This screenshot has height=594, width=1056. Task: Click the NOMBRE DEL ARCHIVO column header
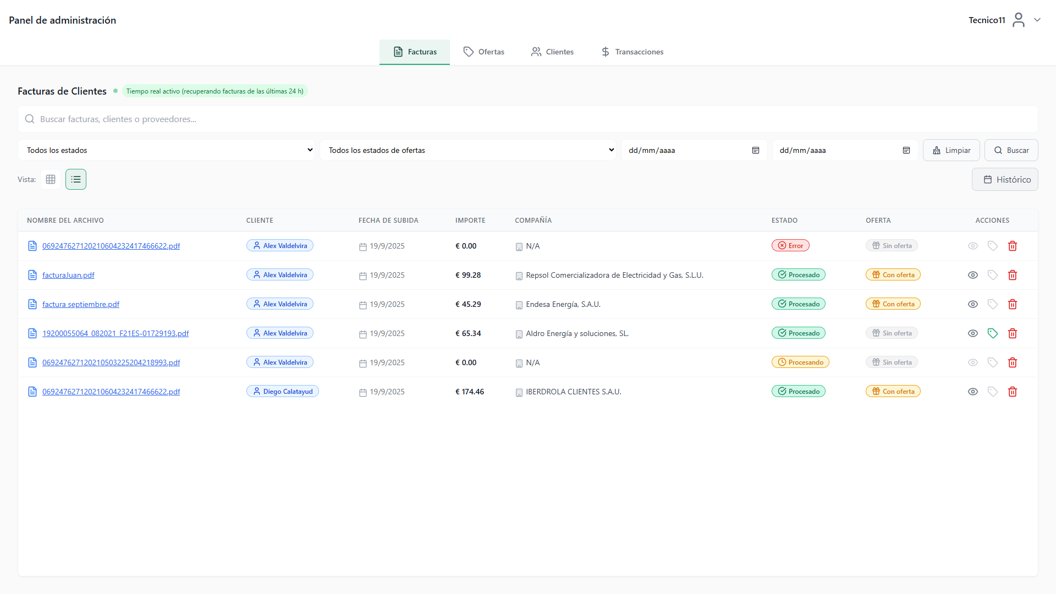tap(65, 220)
